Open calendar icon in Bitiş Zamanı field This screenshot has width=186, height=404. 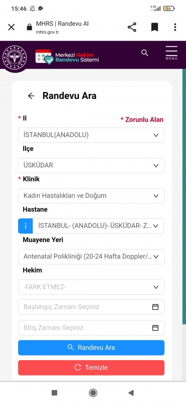(x=155, y=328)
